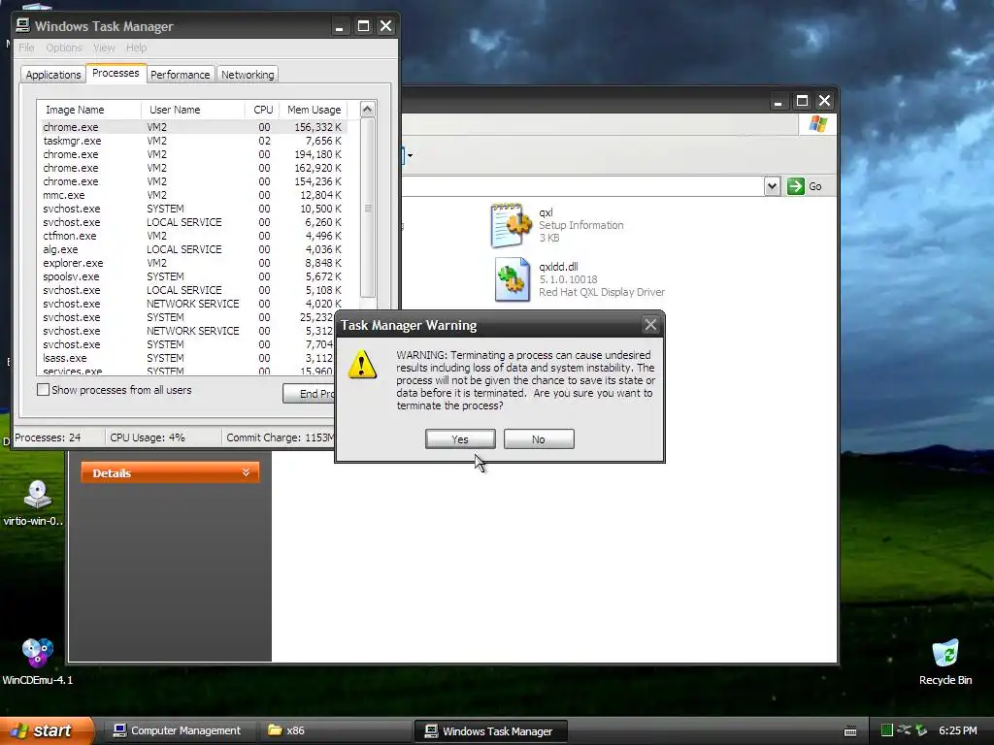Click the Windows flag logo in Explorer

pos(817,123)
